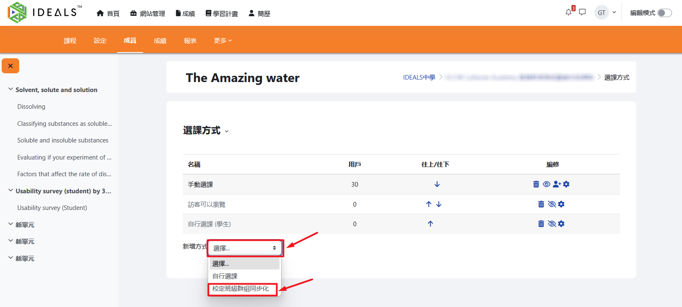Move 手動選課 down with arrow icon

(437, 184)
